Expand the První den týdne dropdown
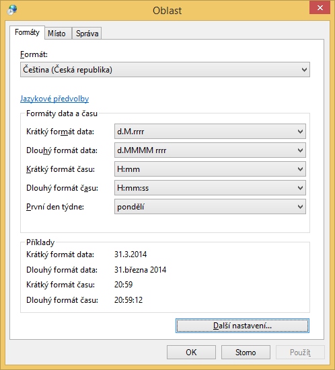 (210, 207)
